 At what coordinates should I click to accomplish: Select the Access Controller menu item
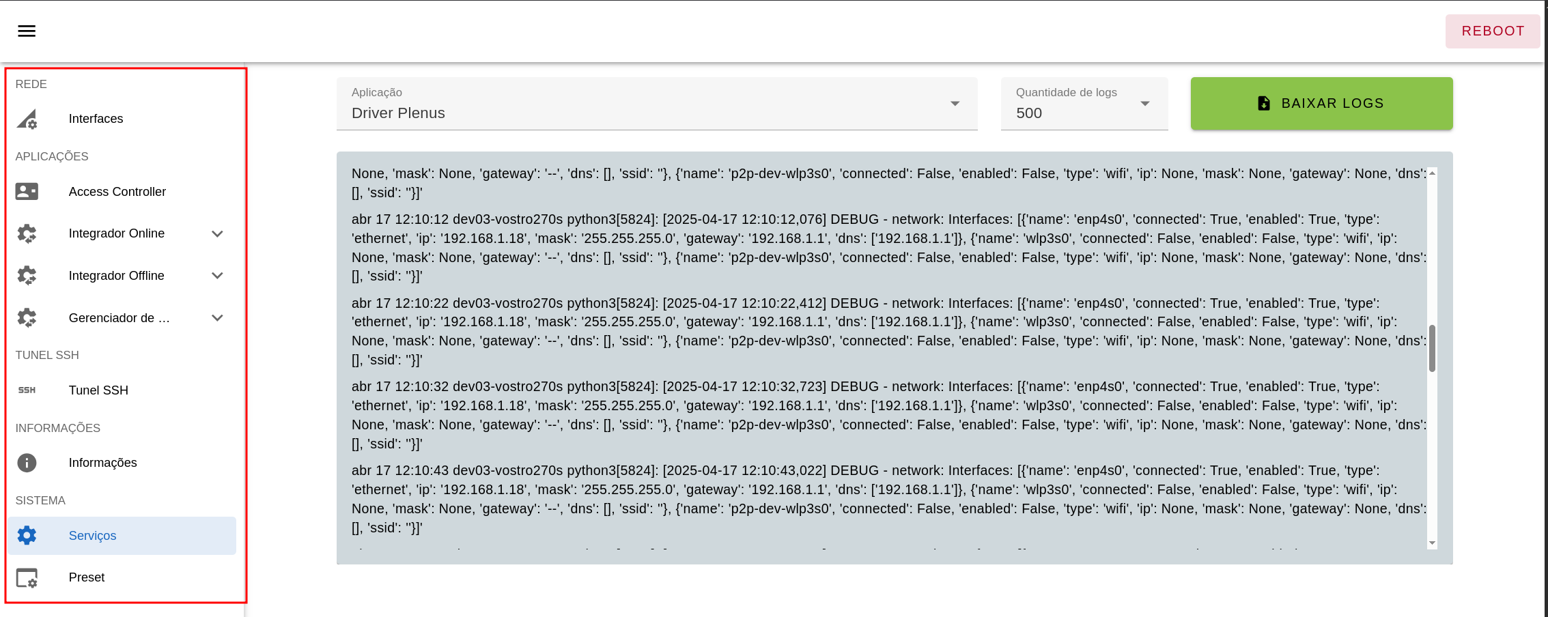[117, 192]
